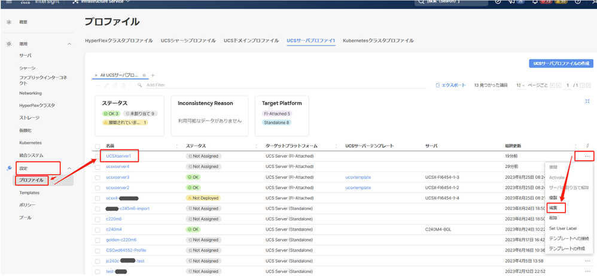Select テンプレートへの接続 in context menu
Viewport: 597px width, 276px height.
pyautogui.click(x=569, y=239)
